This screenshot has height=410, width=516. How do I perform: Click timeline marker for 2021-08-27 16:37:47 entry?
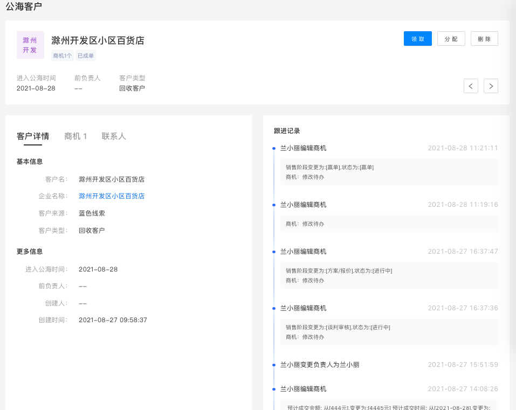point(274,252)
